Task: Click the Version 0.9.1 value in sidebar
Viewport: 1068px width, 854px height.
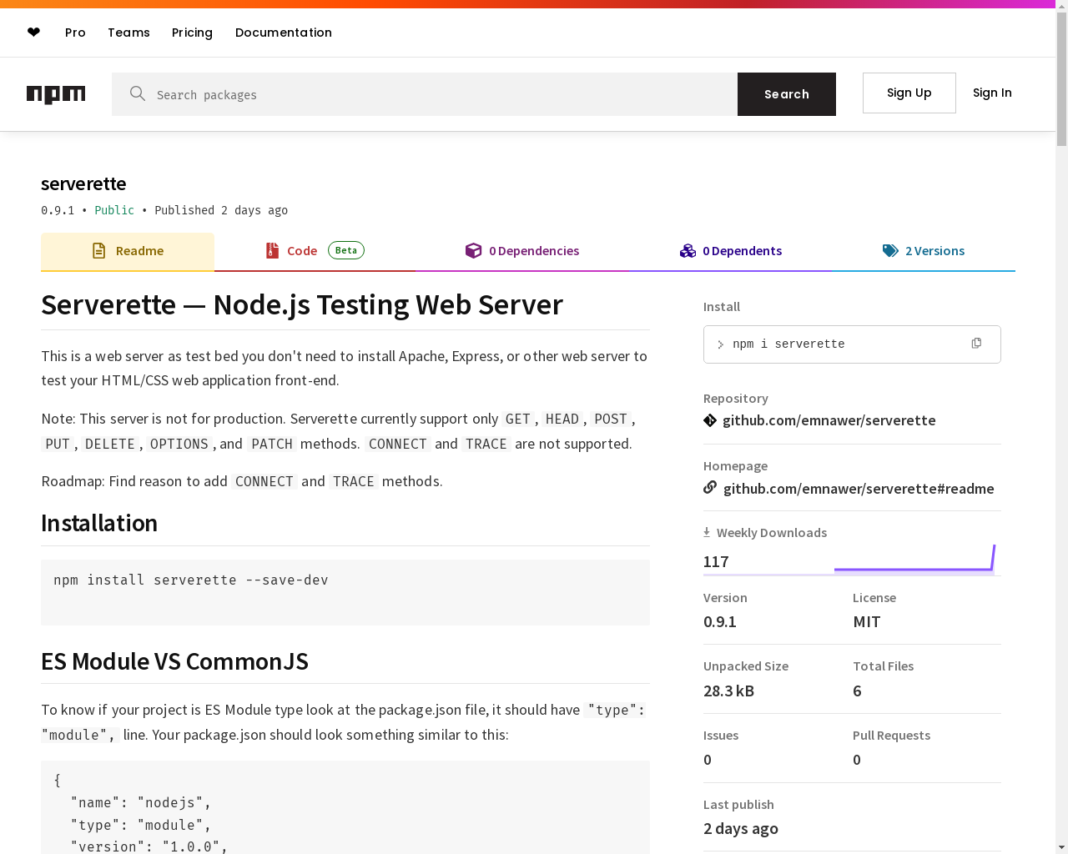Action: point(720,621)
